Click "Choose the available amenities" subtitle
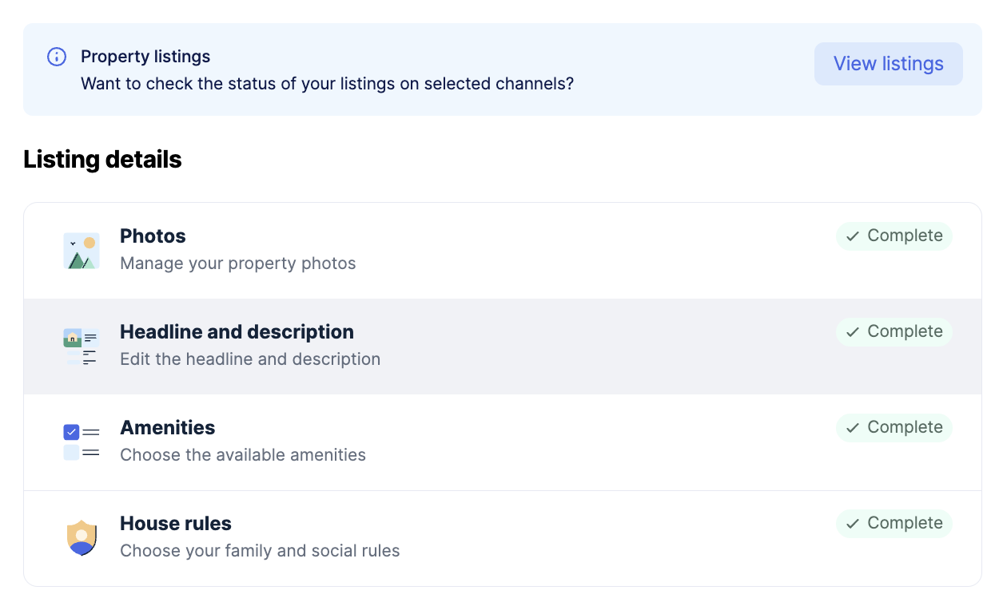The height and width of the screenshot is (610, 1007). pyautogui.click(x=243, y=455)
